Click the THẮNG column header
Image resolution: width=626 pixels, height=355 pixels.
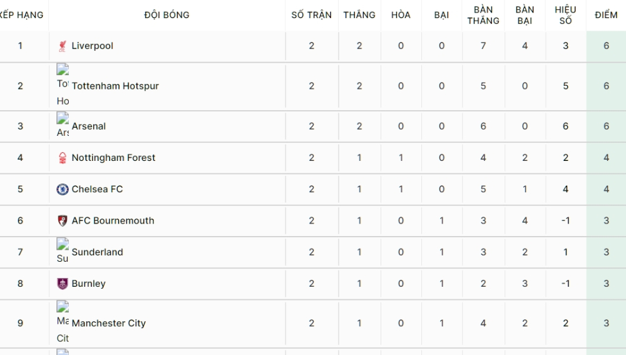tap(359, 15)
